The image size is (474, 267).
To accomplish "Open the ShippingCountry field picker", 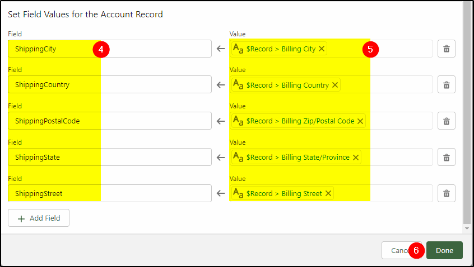I will (110, 85).
